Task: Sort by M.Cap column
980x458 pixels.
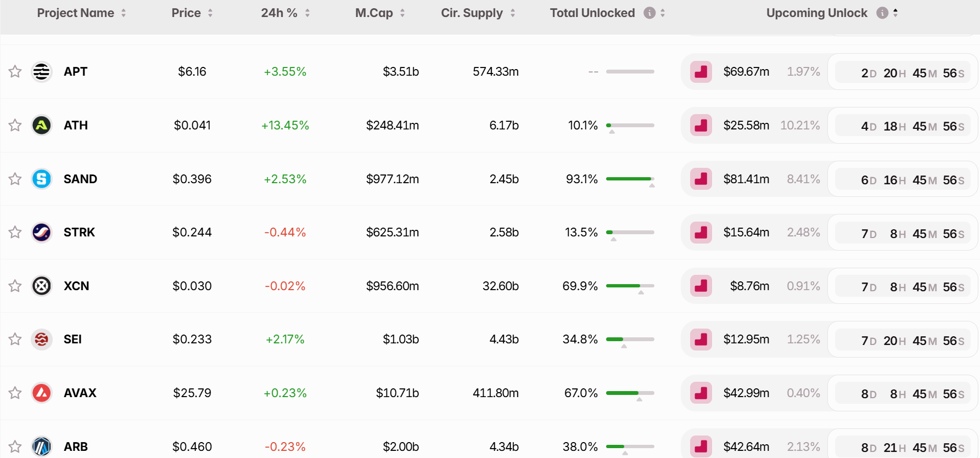Action: pyautogui.click(x=402, y=13)
